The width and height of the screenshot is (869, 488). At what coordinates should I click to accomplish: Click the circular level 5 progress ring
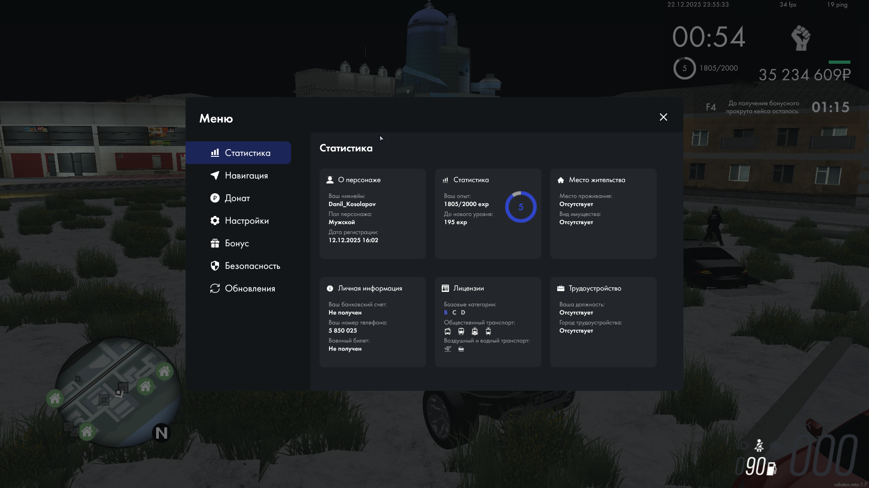point(520,207)
